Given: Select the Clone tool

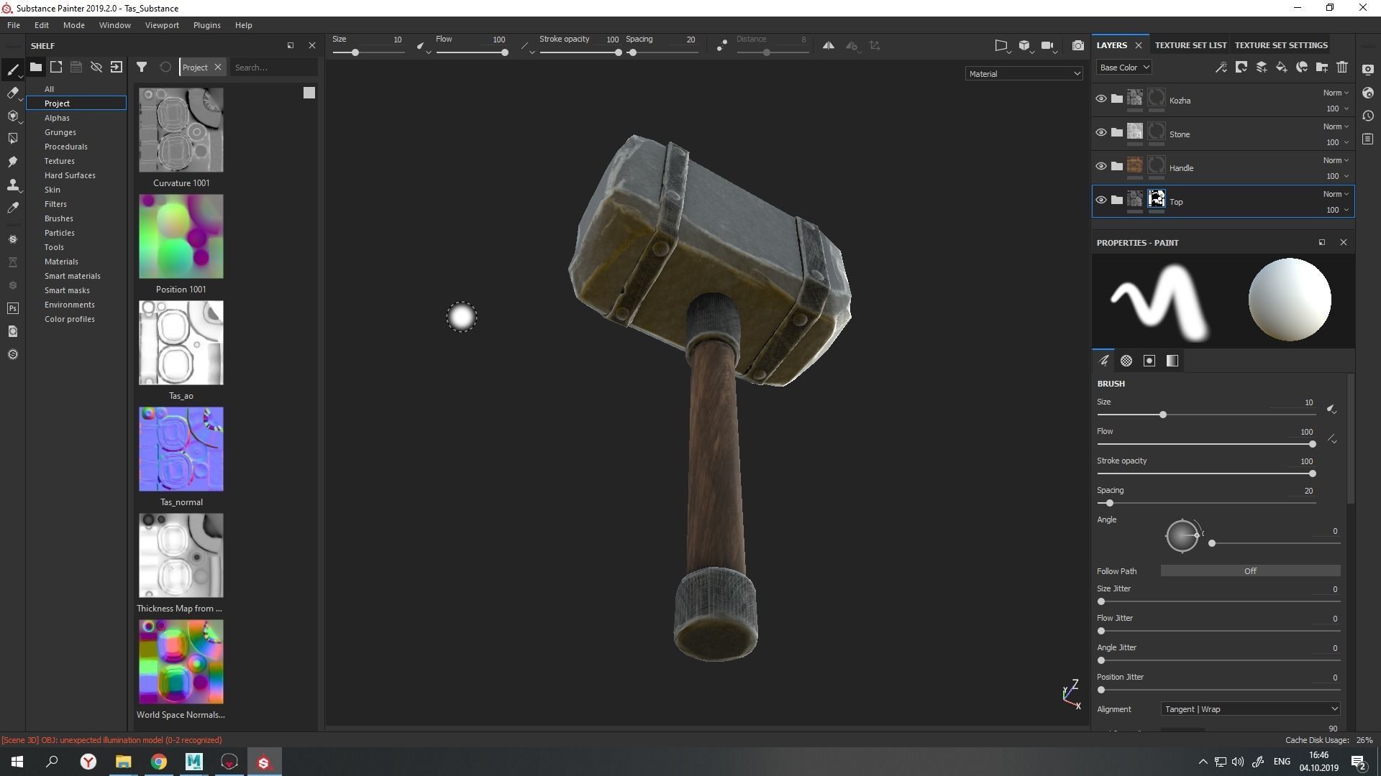Looking at the screenshot, I should pyautogui.click(x=12, y=185).
